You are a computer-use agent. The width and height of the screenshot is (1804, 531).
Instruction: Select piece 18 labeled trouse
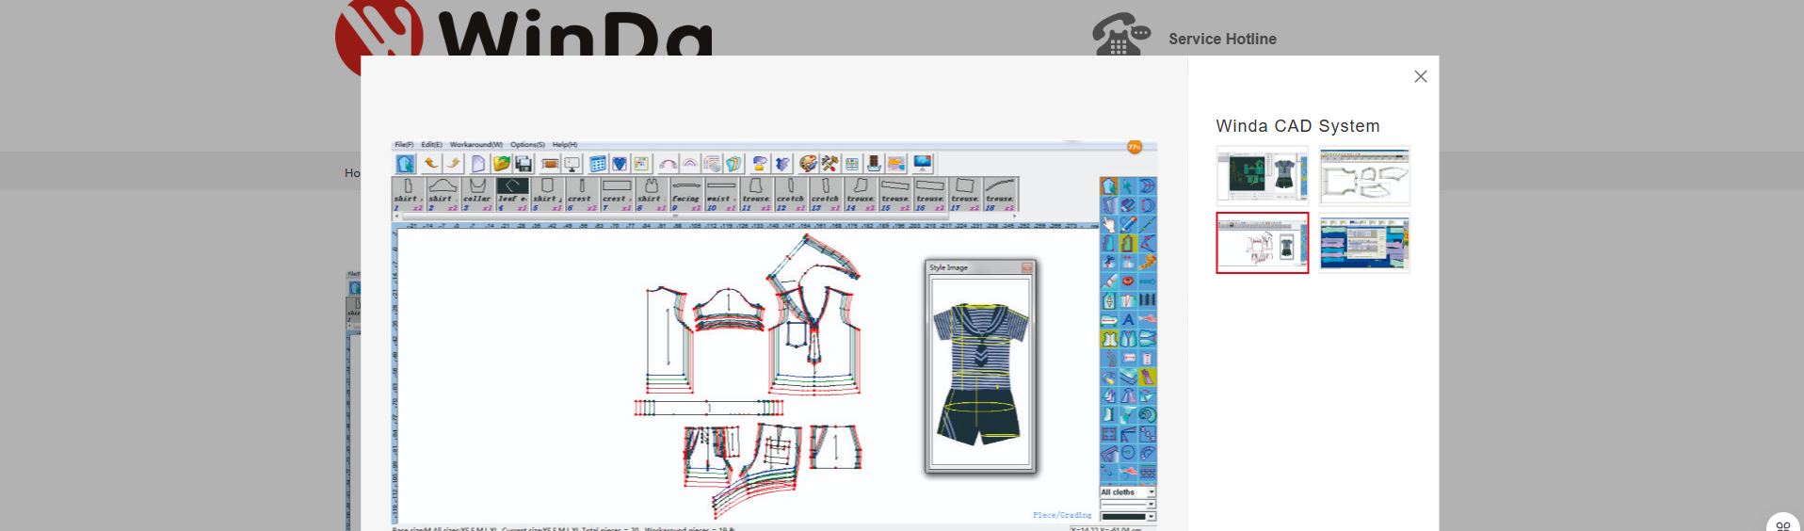[x=1000, y=194]
